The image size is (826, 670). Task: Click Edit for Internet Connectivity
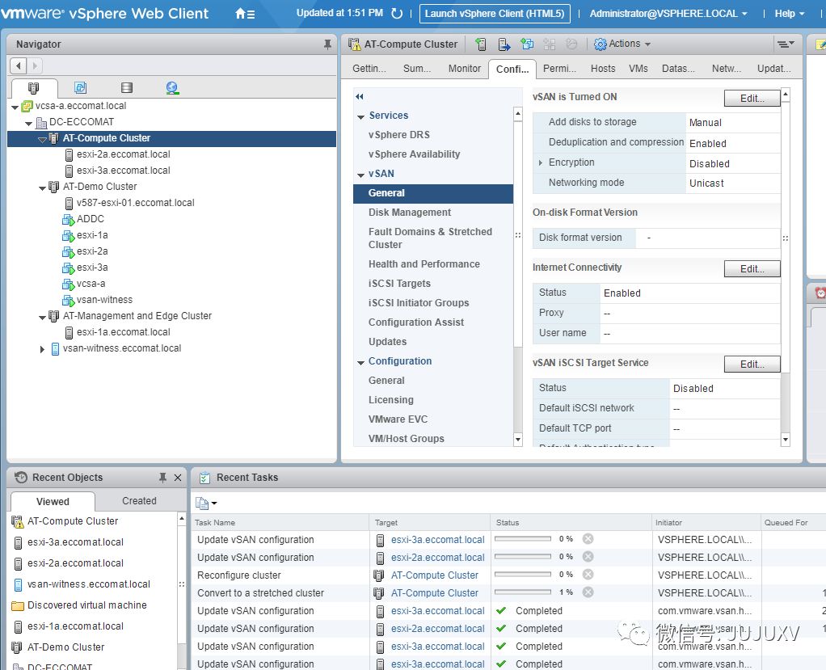point(752,268)
